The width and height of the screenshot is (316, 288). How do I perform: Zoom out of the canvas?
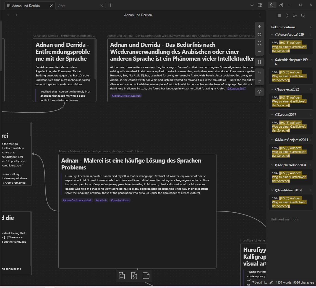click(259, 51)
